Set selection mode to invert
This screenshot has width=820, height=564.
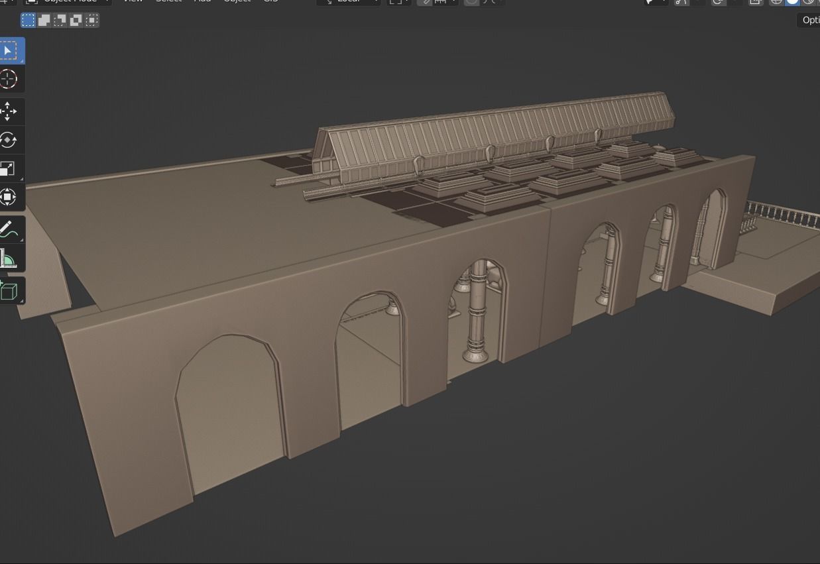[x=76, y=21]
